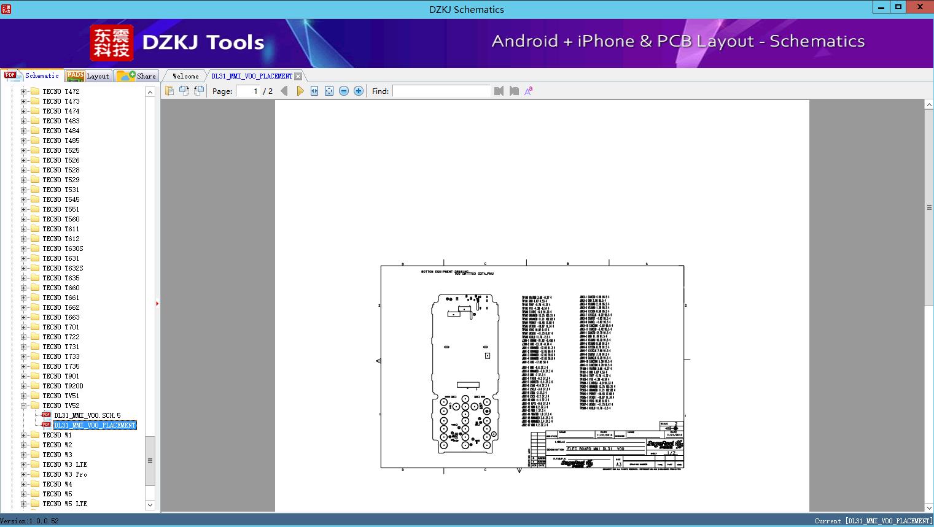
Task: Select the TECNO T529 tree entry
Action: 61,180
